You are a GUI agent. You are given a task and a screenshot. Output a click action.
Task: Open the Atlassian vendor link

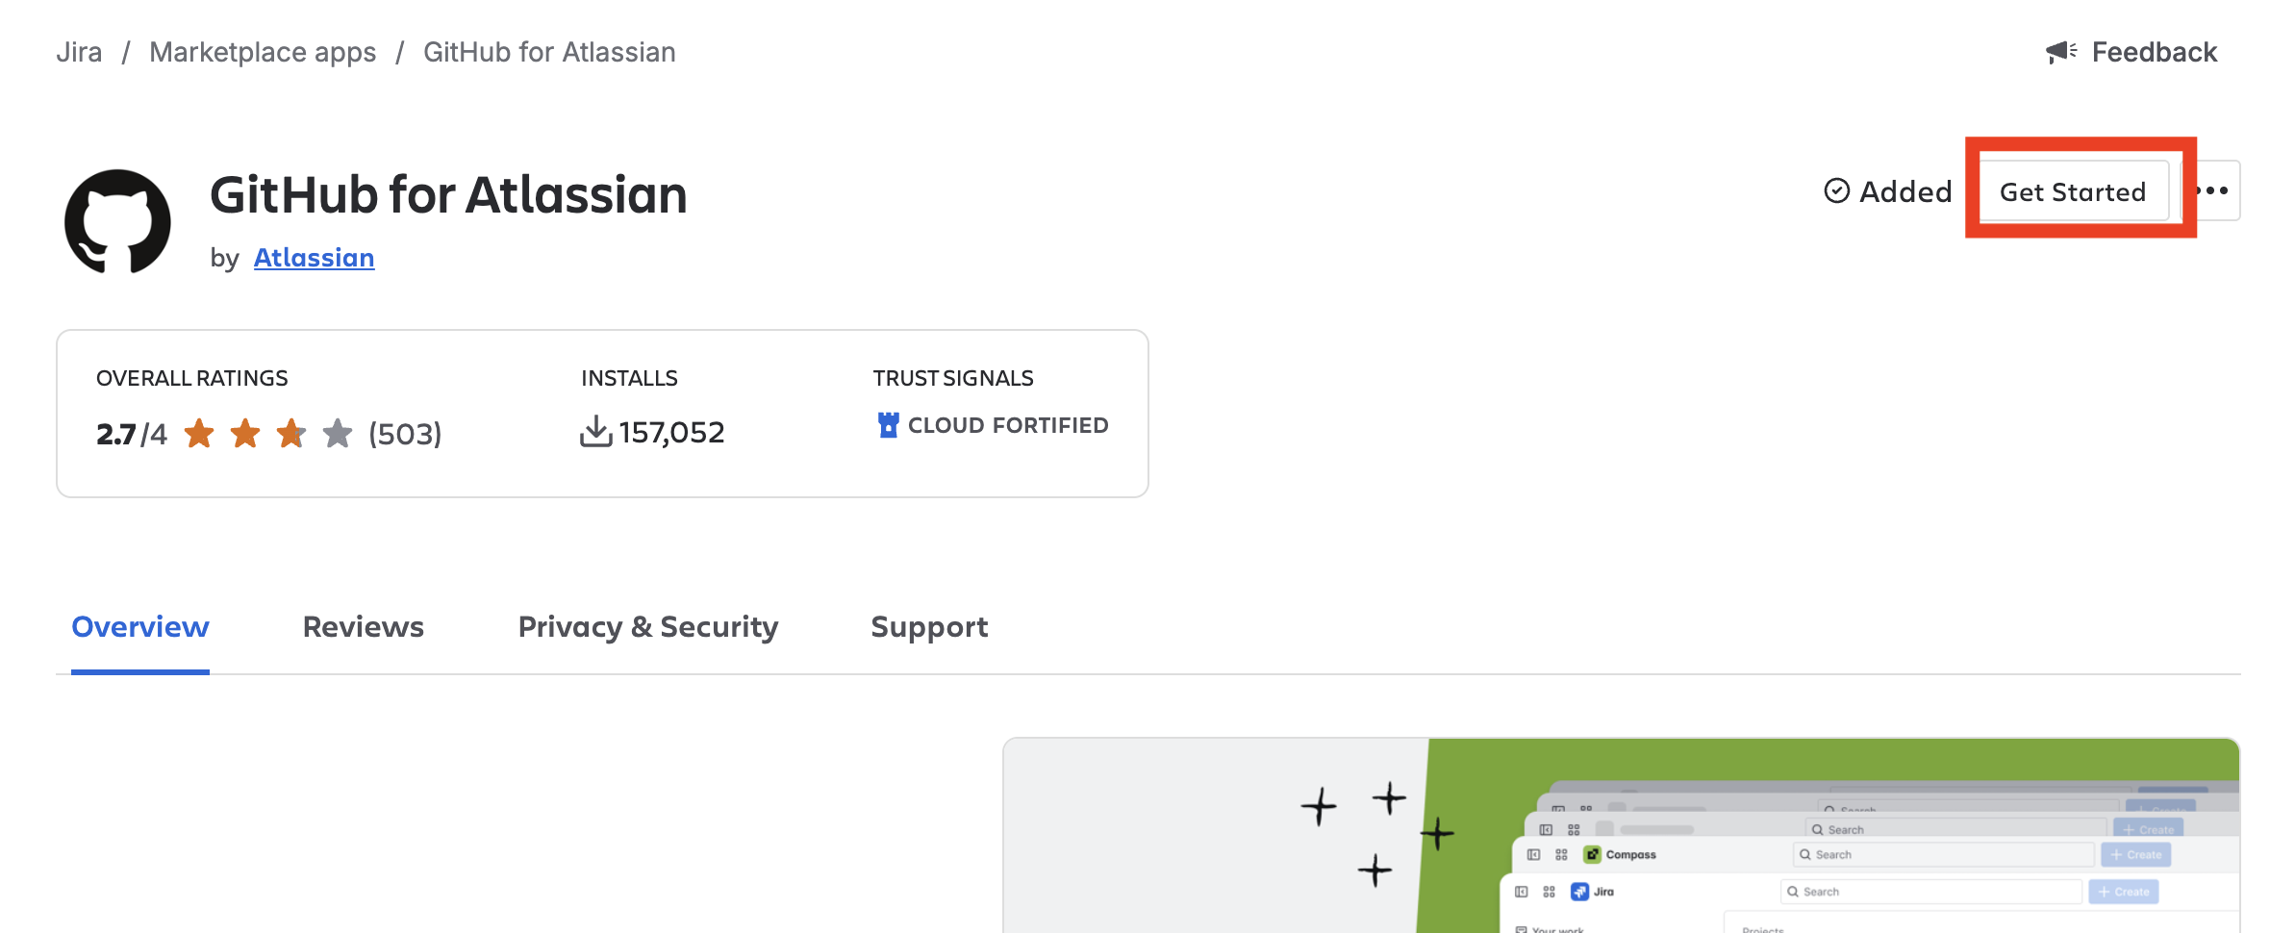314,258
